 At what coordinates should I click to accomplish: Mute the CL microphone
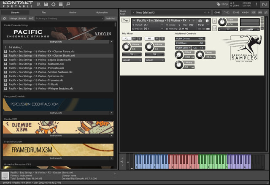point(134,38)
